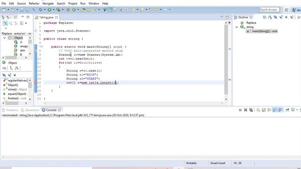Open the Project menu
This screenshot has height=169, width=301.
click(73, 3)
